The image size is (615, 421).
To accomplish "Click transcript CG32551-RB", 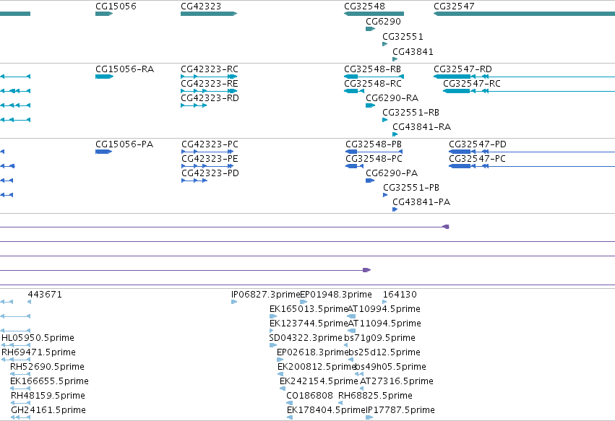I will pos(410,113).
